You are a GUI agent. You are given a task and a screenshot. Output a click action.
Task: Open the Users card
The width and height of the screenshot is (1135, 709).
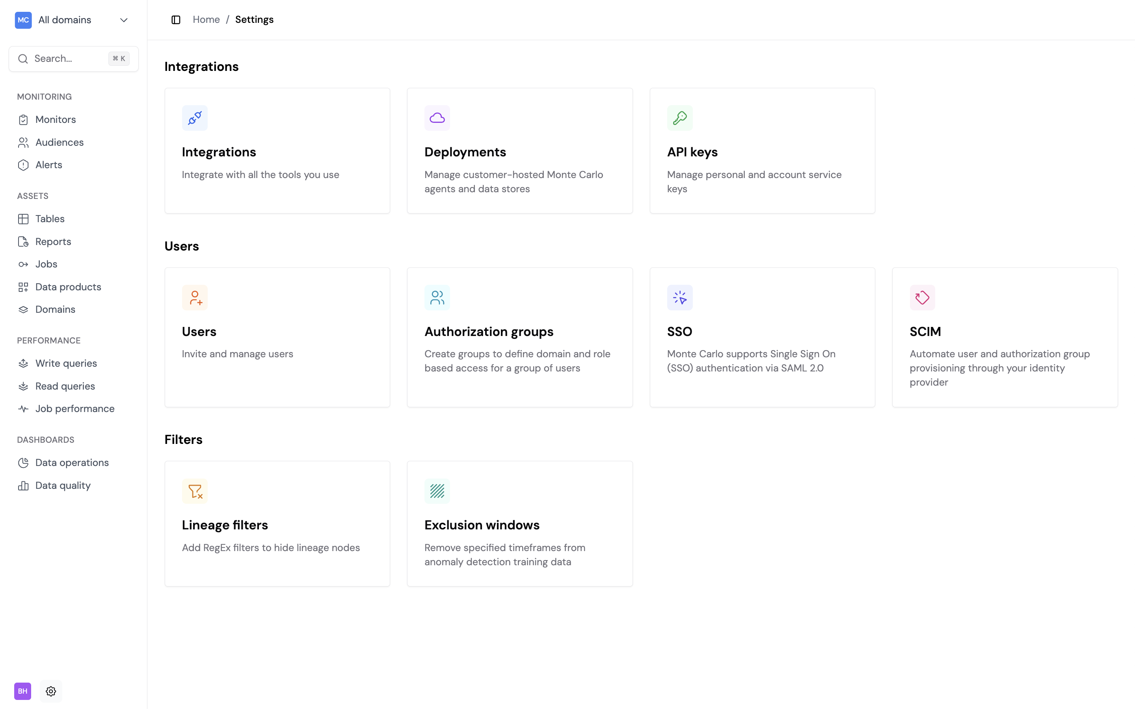pyautogui.click(x=277, y=337)
